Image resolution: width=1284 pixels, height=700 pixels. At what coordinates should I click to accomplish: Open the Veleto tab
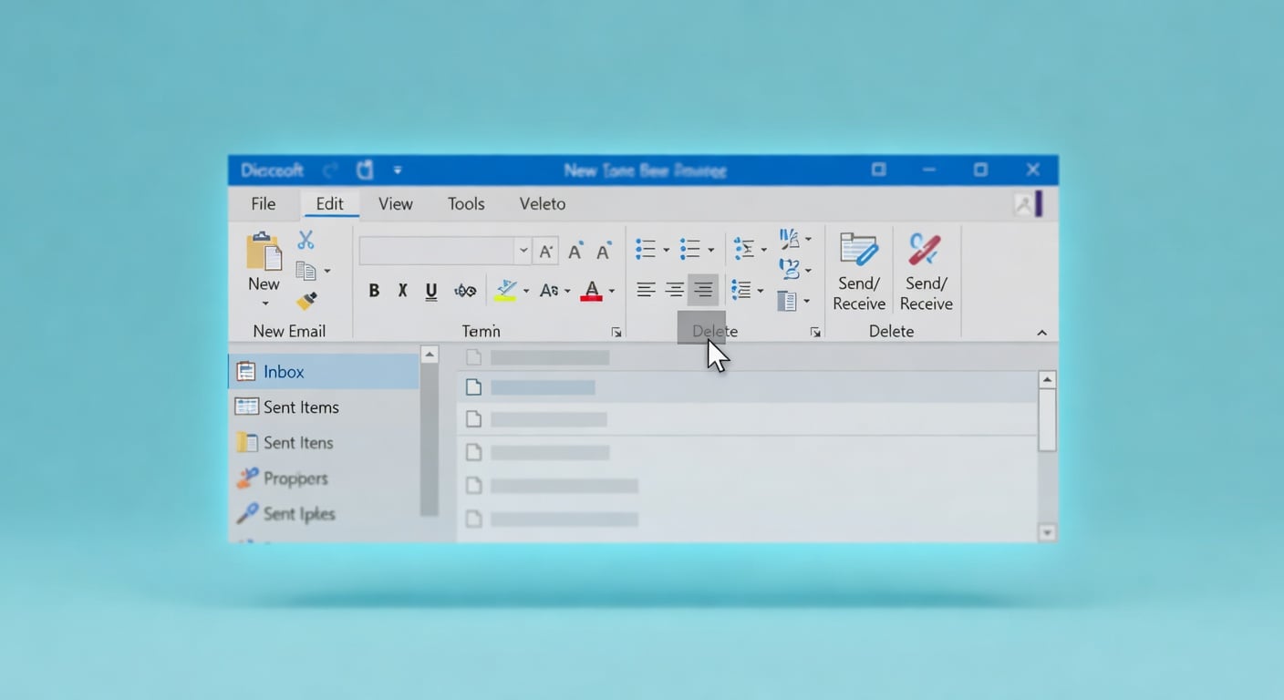point(543,204)
